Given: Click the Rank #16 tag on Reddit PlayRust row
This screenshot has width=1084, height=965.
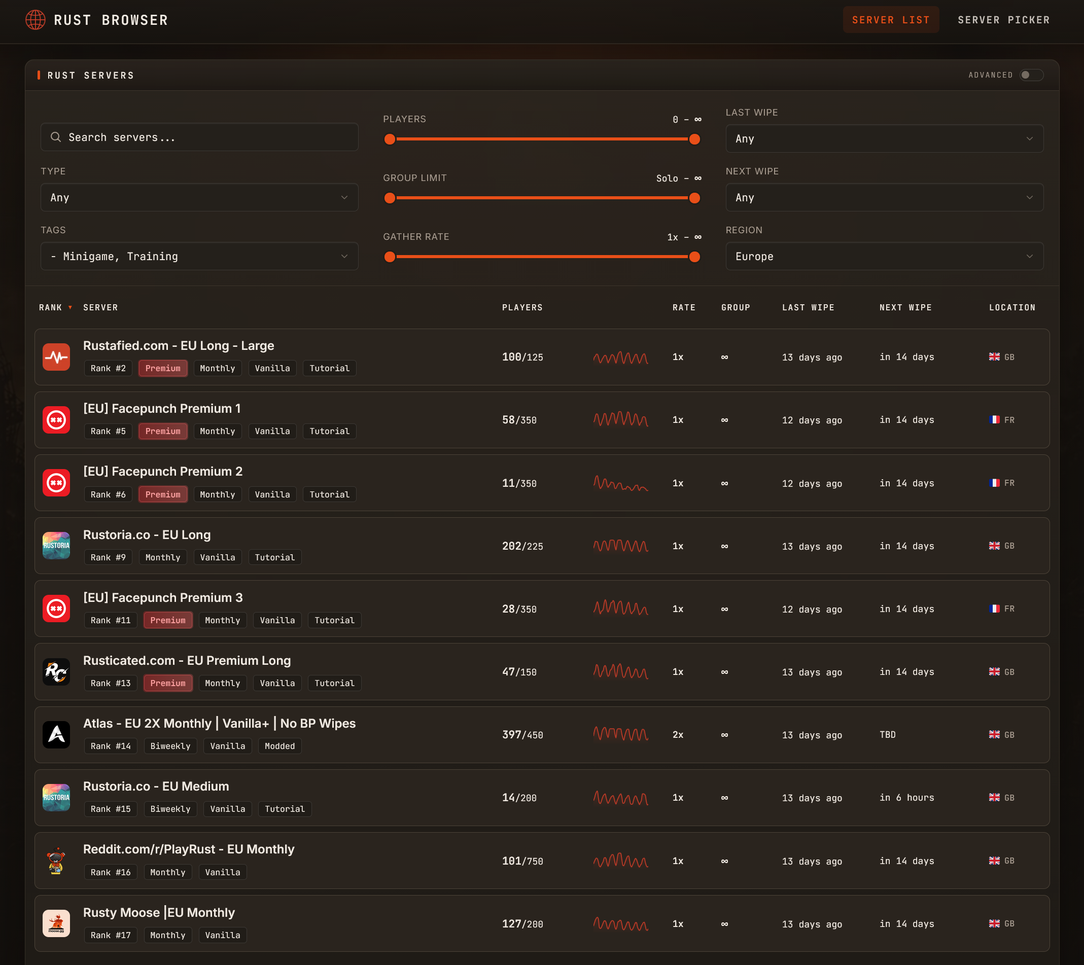Looking at the screenshot, I should click(111, 873).
